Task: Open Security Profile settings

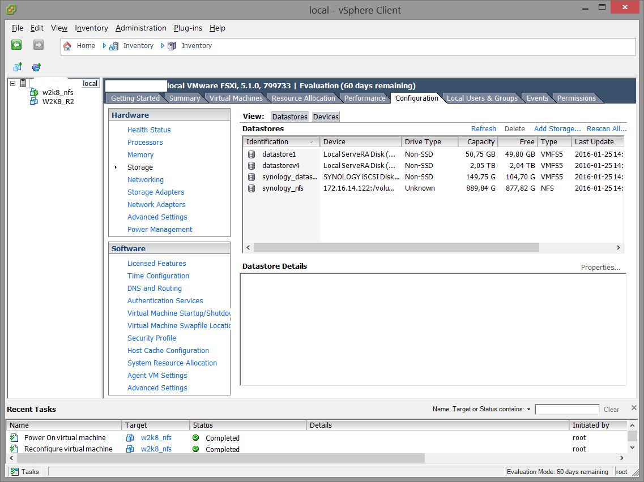Action: (x=152, y=338)
